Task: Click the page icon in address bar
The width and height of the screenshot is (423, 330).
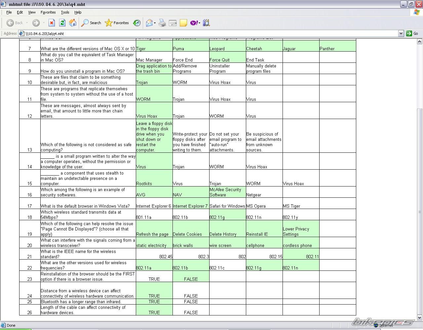Action: pyautogui.click(x=22, y=33)
